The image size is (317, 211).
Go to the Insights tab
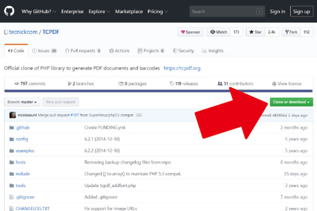tap(212, 51)
